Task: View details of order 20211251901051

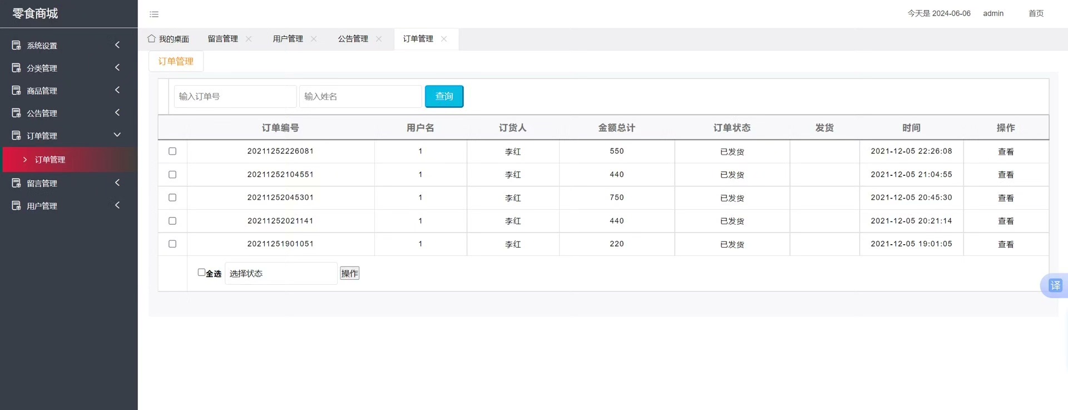Action: coord(1005,244)
